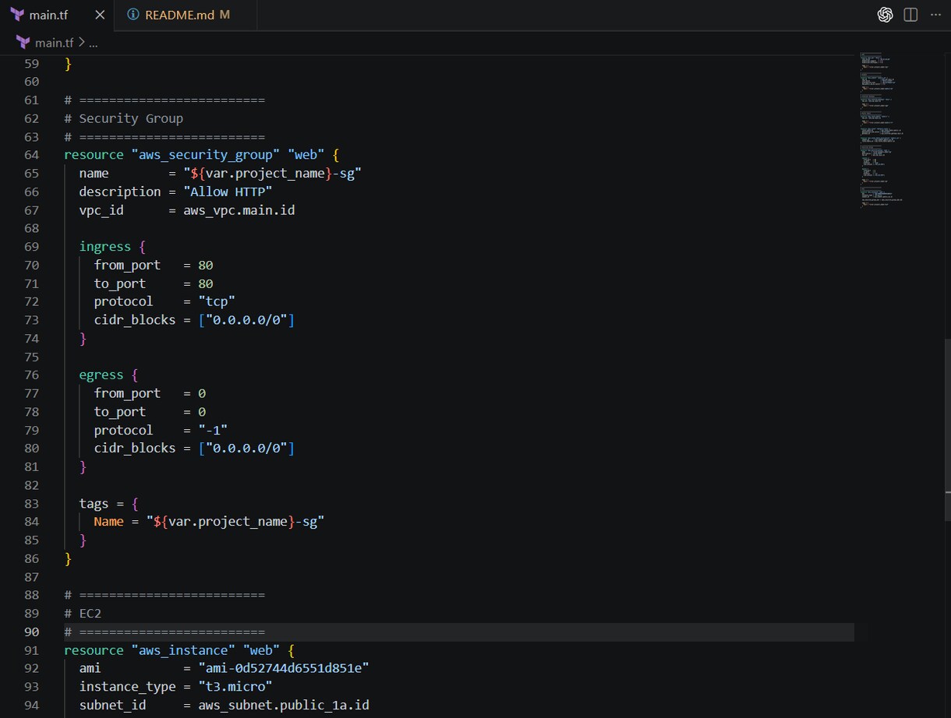Screen dimensions: 951x718
Task: Click the "egress" block keyword
Action: coord(101,375)
